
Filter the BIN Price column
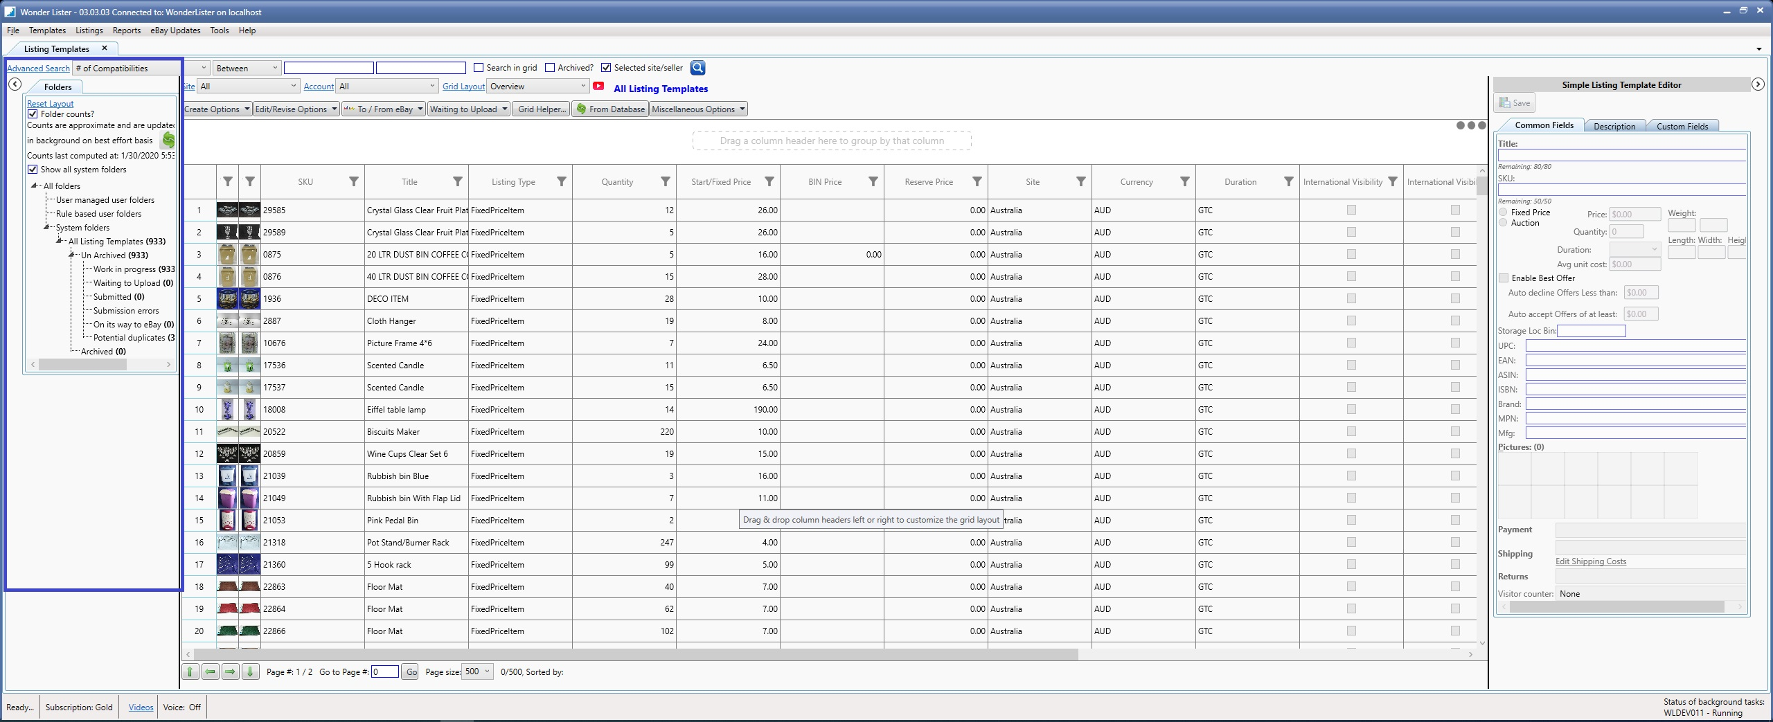[873, 182]
